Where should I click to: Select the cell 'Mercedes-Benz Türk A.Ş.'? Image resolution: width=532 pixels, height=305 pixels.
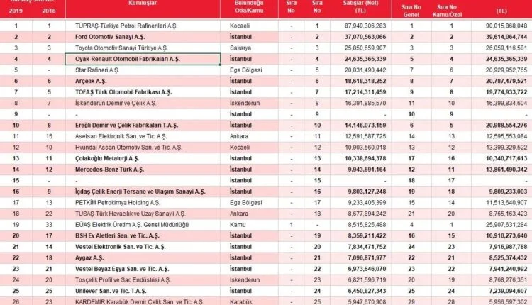[143, 170]
